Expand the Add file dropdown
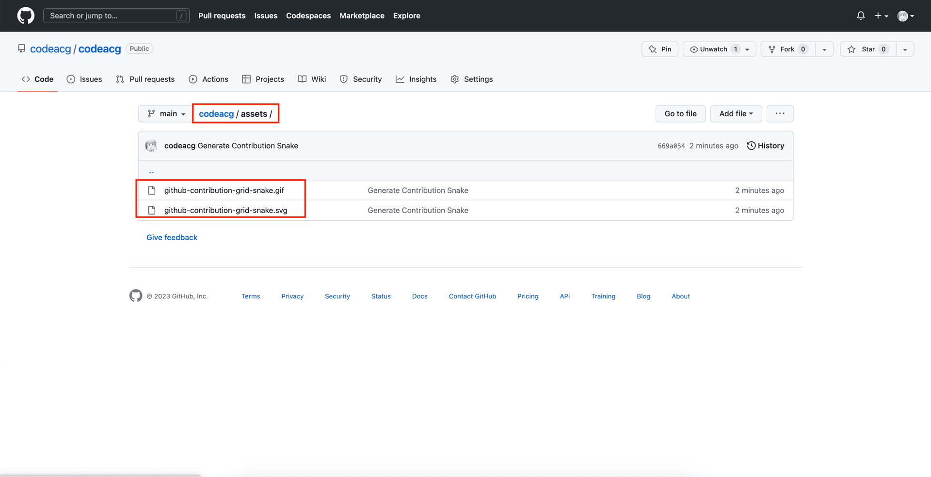Screen dimensions: 931x477 point(736,113)
